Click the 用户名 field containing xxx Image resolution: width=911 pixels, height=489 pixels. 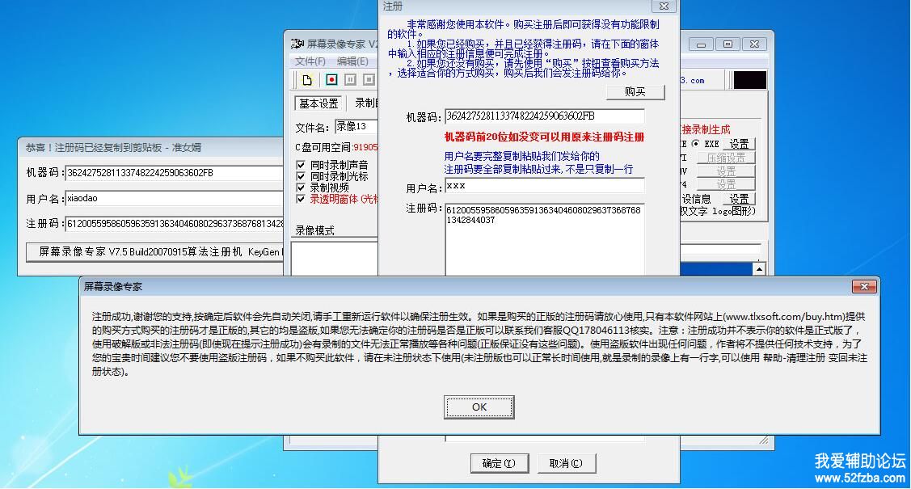tap(544, 186)
